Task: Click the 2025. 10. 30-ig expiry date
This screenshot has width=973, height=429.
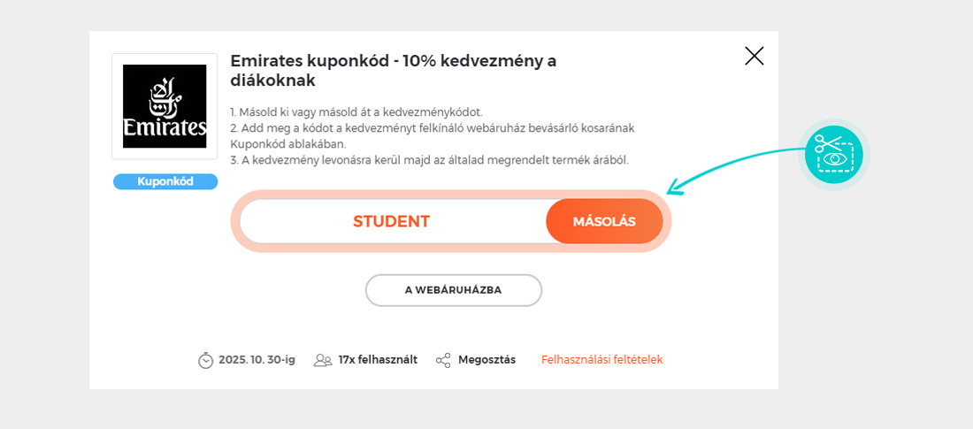Action: point(257,360)
